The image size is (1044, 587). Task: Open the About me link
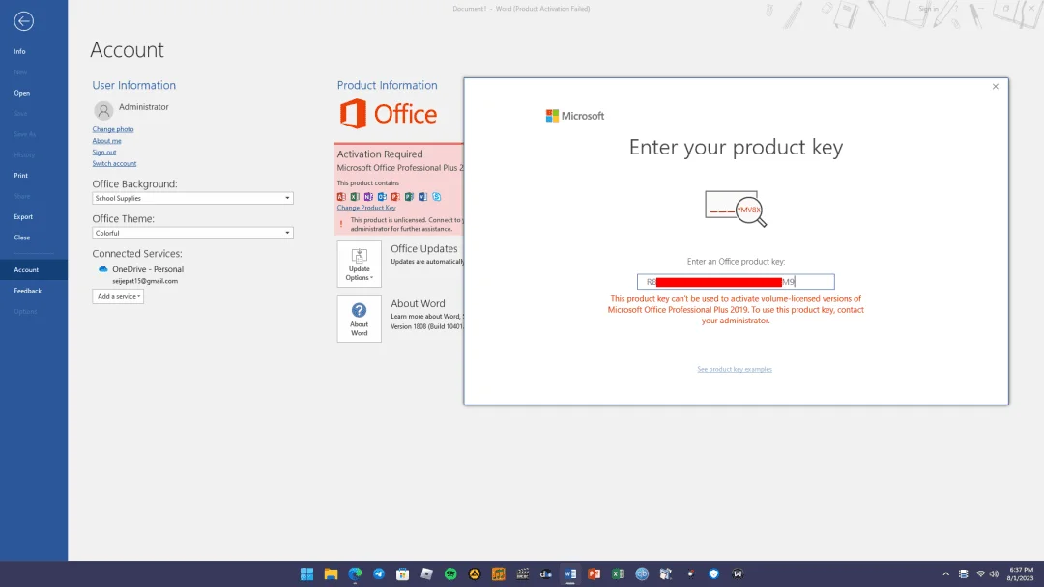pos(106,141)
